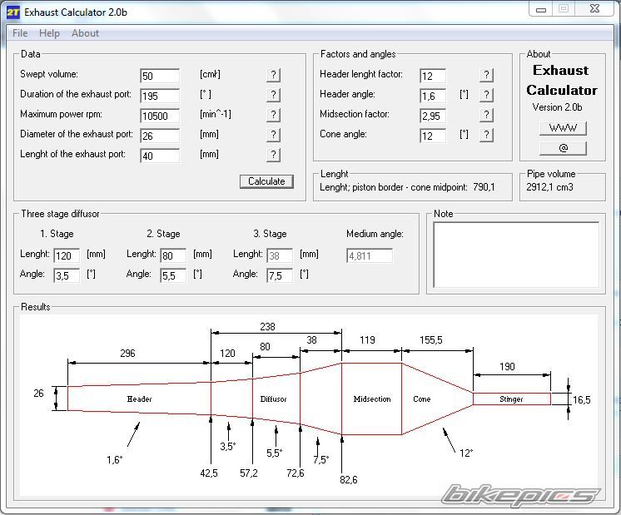Click the 2T application icon in title bar
The image size is (621, 515).
(x=12, y=12)
